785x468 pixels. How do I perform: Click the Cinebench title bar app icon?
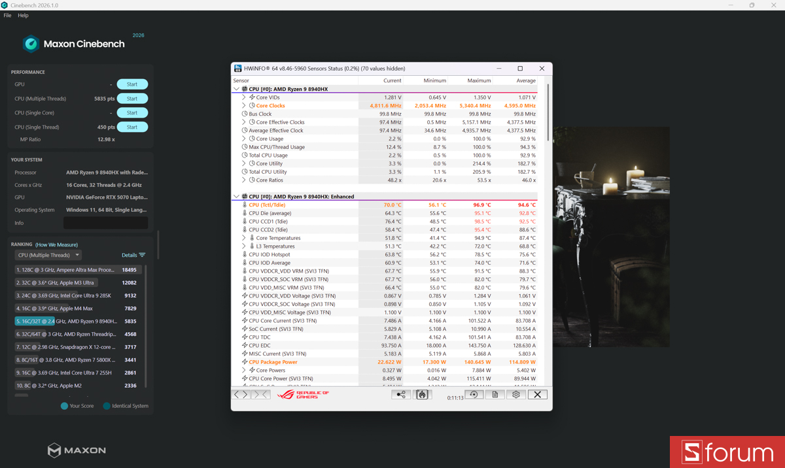tap(5, 5)
